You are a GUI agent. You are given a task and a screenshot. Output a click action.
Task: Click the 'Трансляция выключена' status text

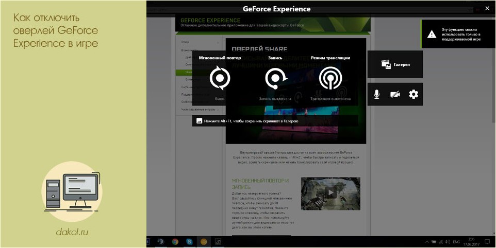pyautogui.click(x=330, y=99)
